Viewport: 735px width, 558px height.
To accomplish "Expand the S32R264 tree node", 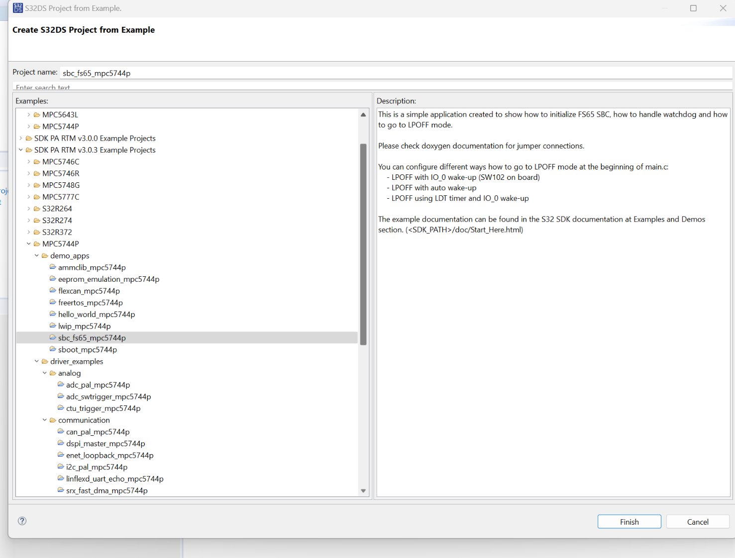I will (x=28, y=208).
